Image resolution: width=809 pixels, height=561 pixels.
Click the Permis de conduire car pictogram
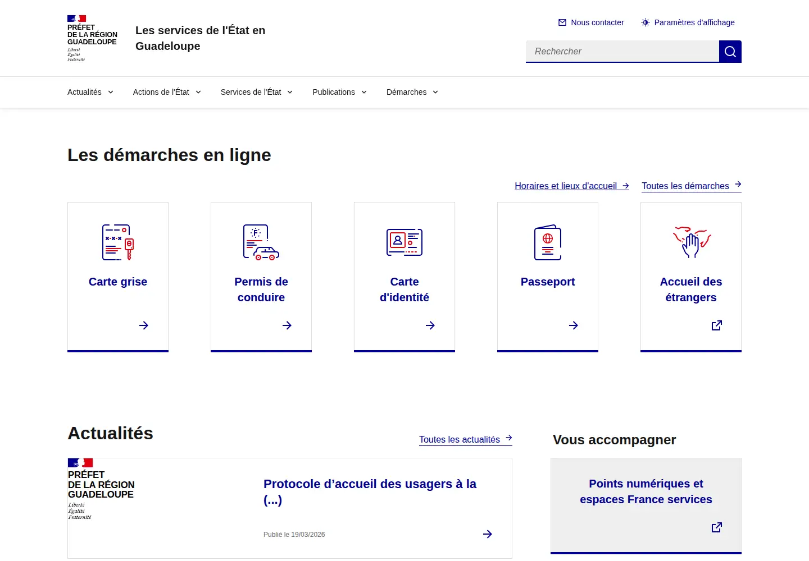coord(261,242)
